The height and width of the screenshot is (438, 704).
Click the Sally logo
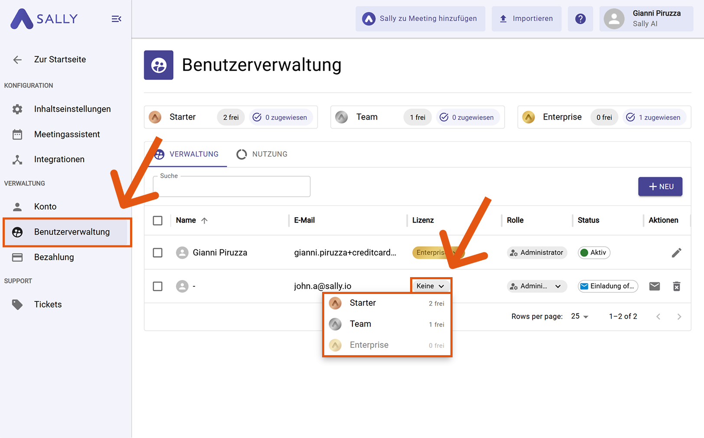click(44, 19)
